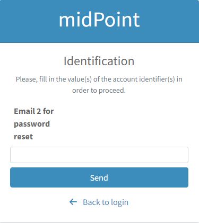The image size is (199, 223).
Task: Click the Send button
Action: (x=99, y=177)
